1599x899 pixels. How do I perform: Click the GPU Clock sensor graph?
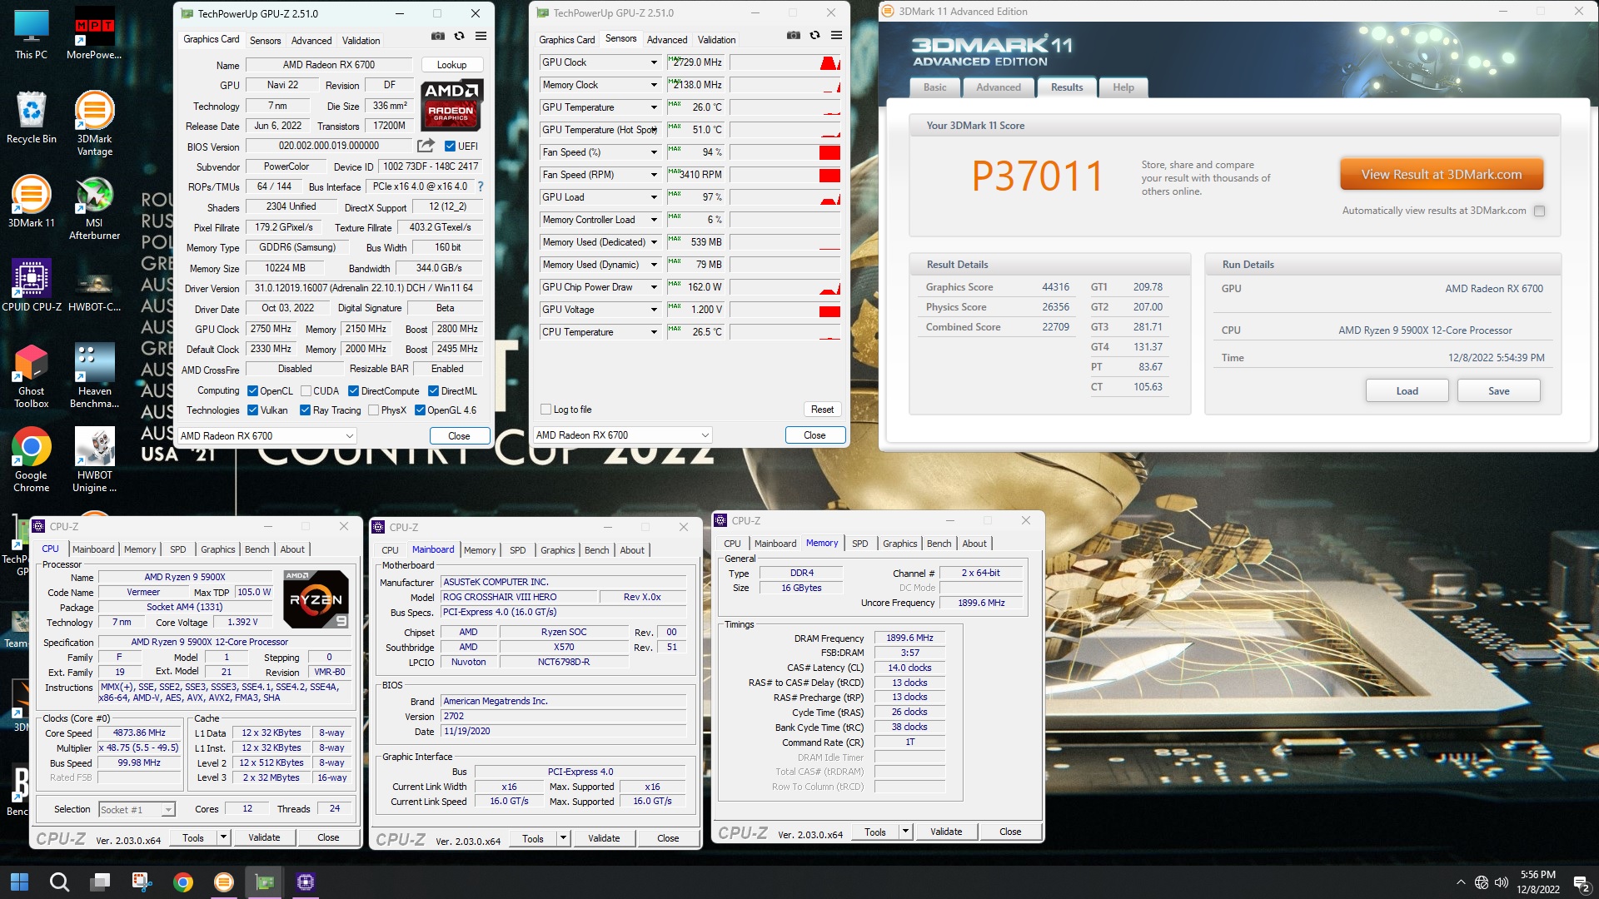(x=785, y=62)
